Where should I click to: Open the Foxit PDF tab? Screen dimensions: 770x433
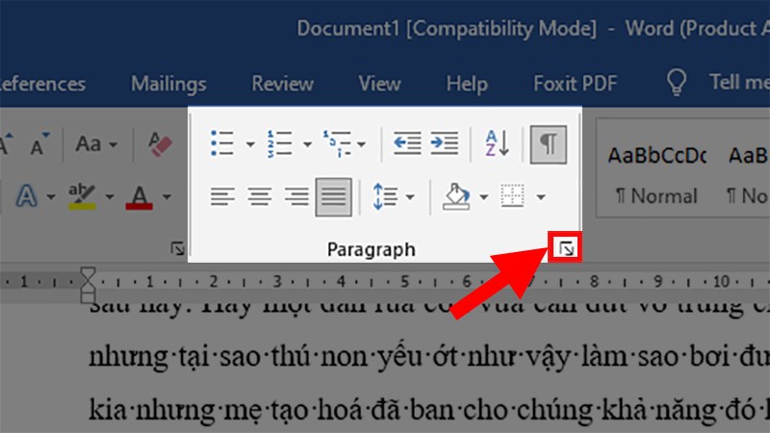point(575,84)
